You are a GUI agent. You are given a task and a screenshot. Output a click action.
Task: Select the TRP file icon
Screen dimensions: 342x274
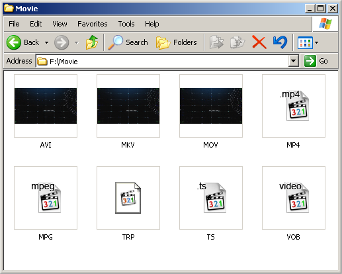click(128, 198)
